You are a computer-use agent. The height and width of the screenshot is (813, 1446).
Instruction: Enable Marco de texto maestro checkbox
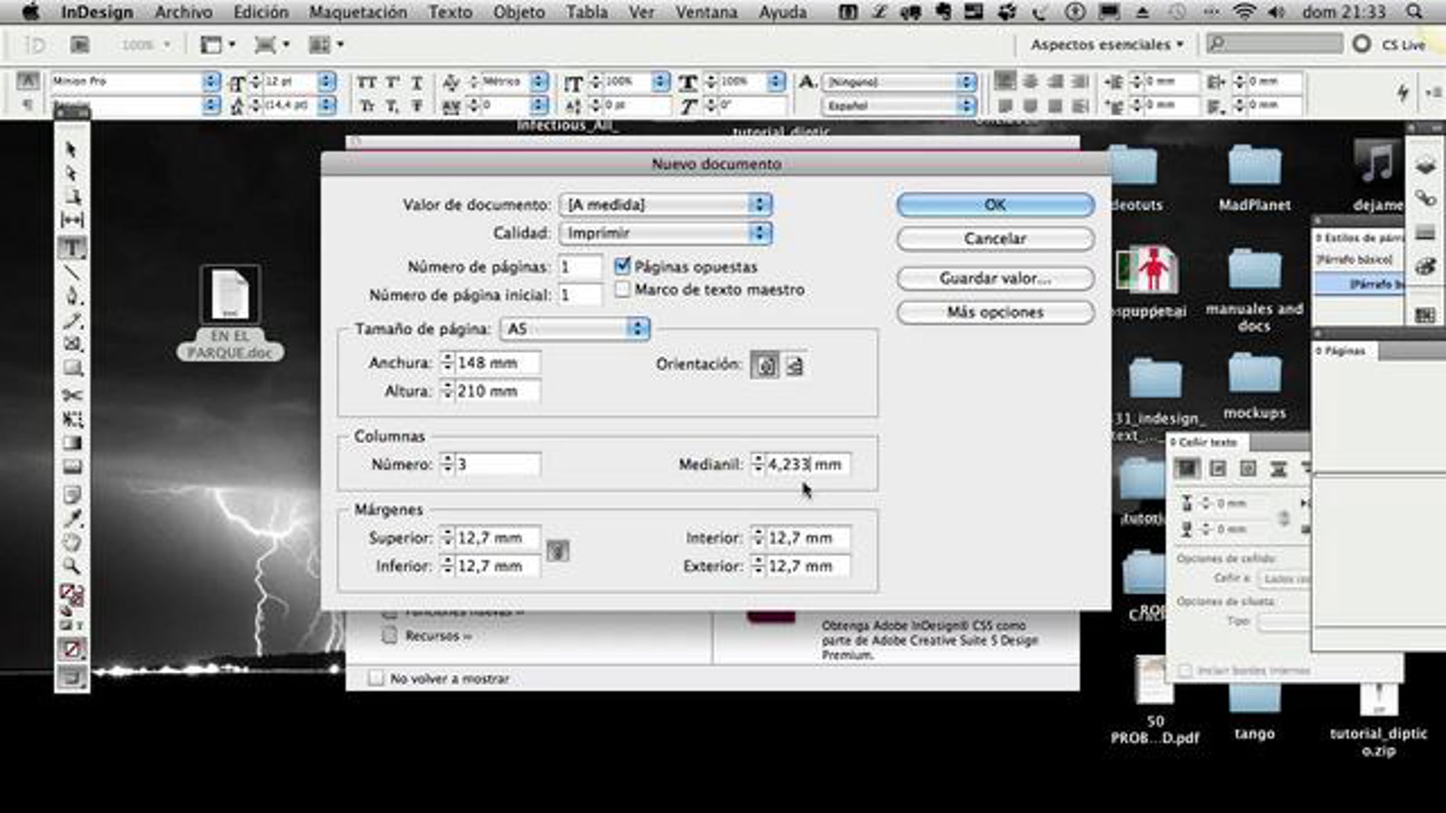[x=622, y=290]
